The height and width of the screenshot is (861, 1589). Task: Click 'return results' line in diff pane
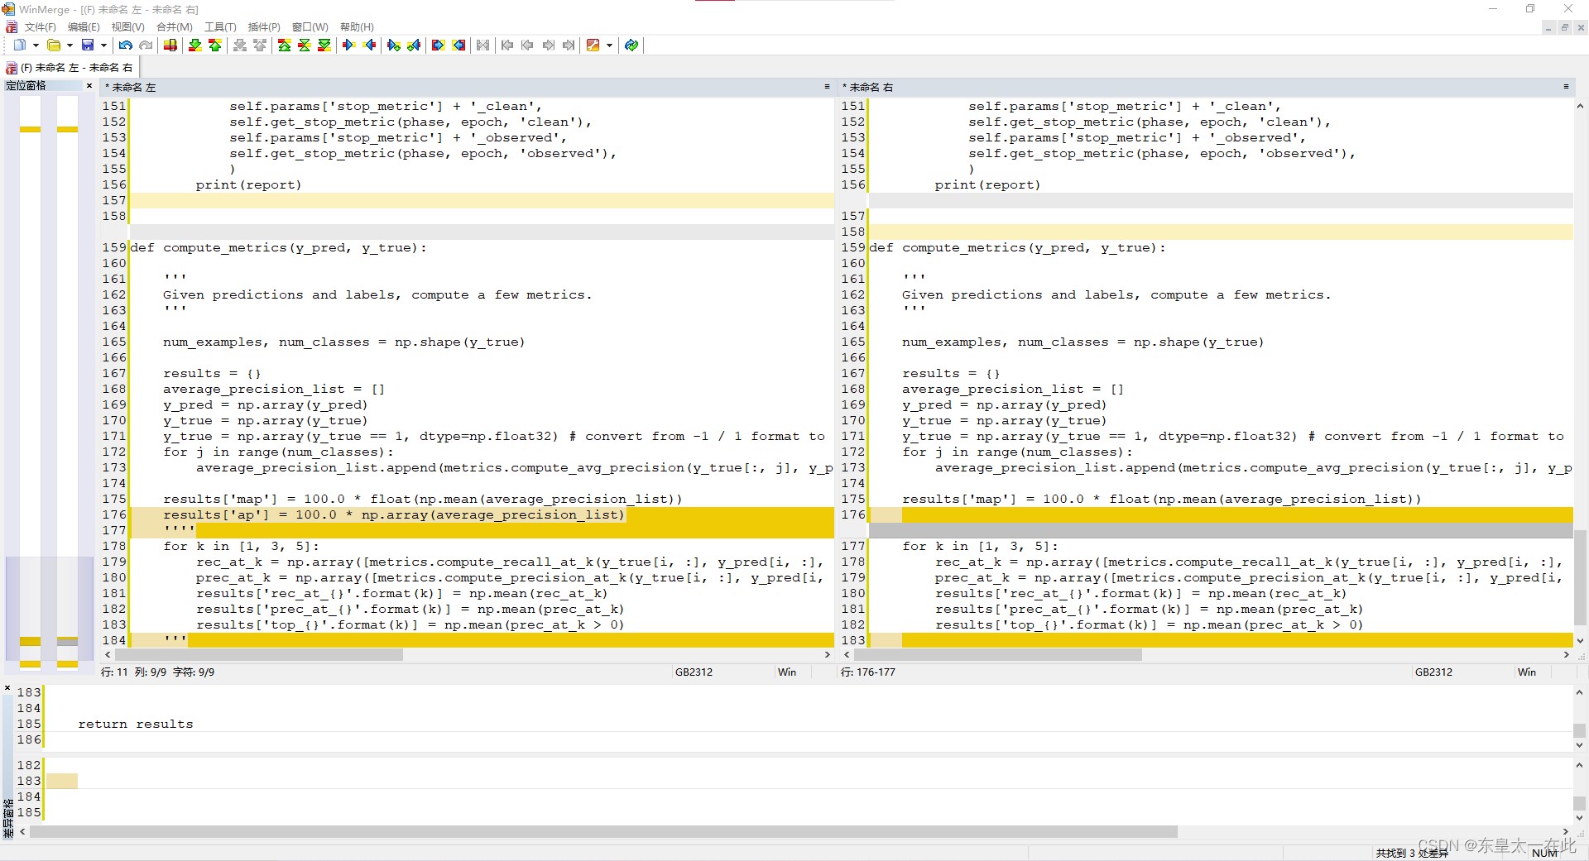tap(136, 725)
